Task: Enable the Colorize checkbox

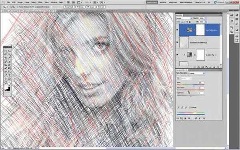Action: click(190, 108)
